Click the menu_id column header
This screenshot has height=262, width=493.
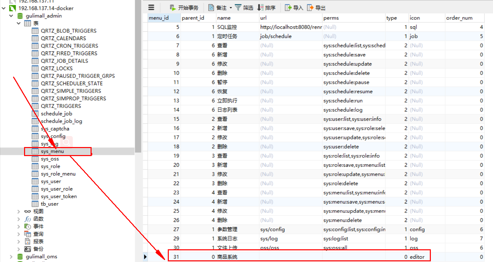(158, 18)
